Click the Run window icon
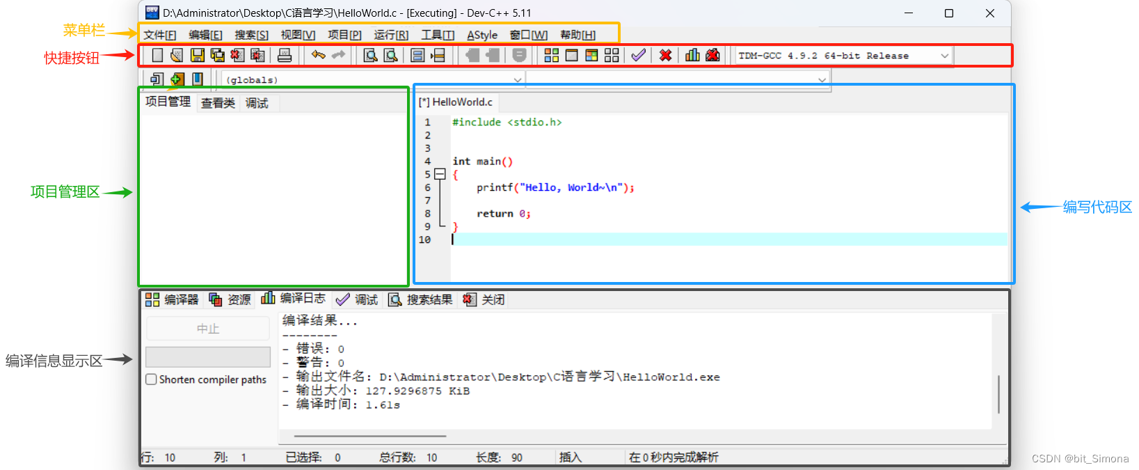The width and height of the screenshot is (1139, 470). coord(572,55)
